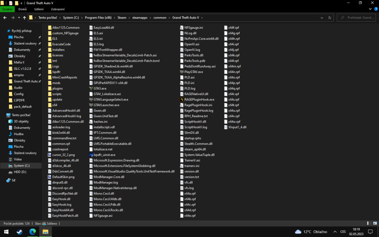Click the GTA5.exe file icon
Image resolution: width=379 pixels, height=237 pixels.
[x=91, y=88]
